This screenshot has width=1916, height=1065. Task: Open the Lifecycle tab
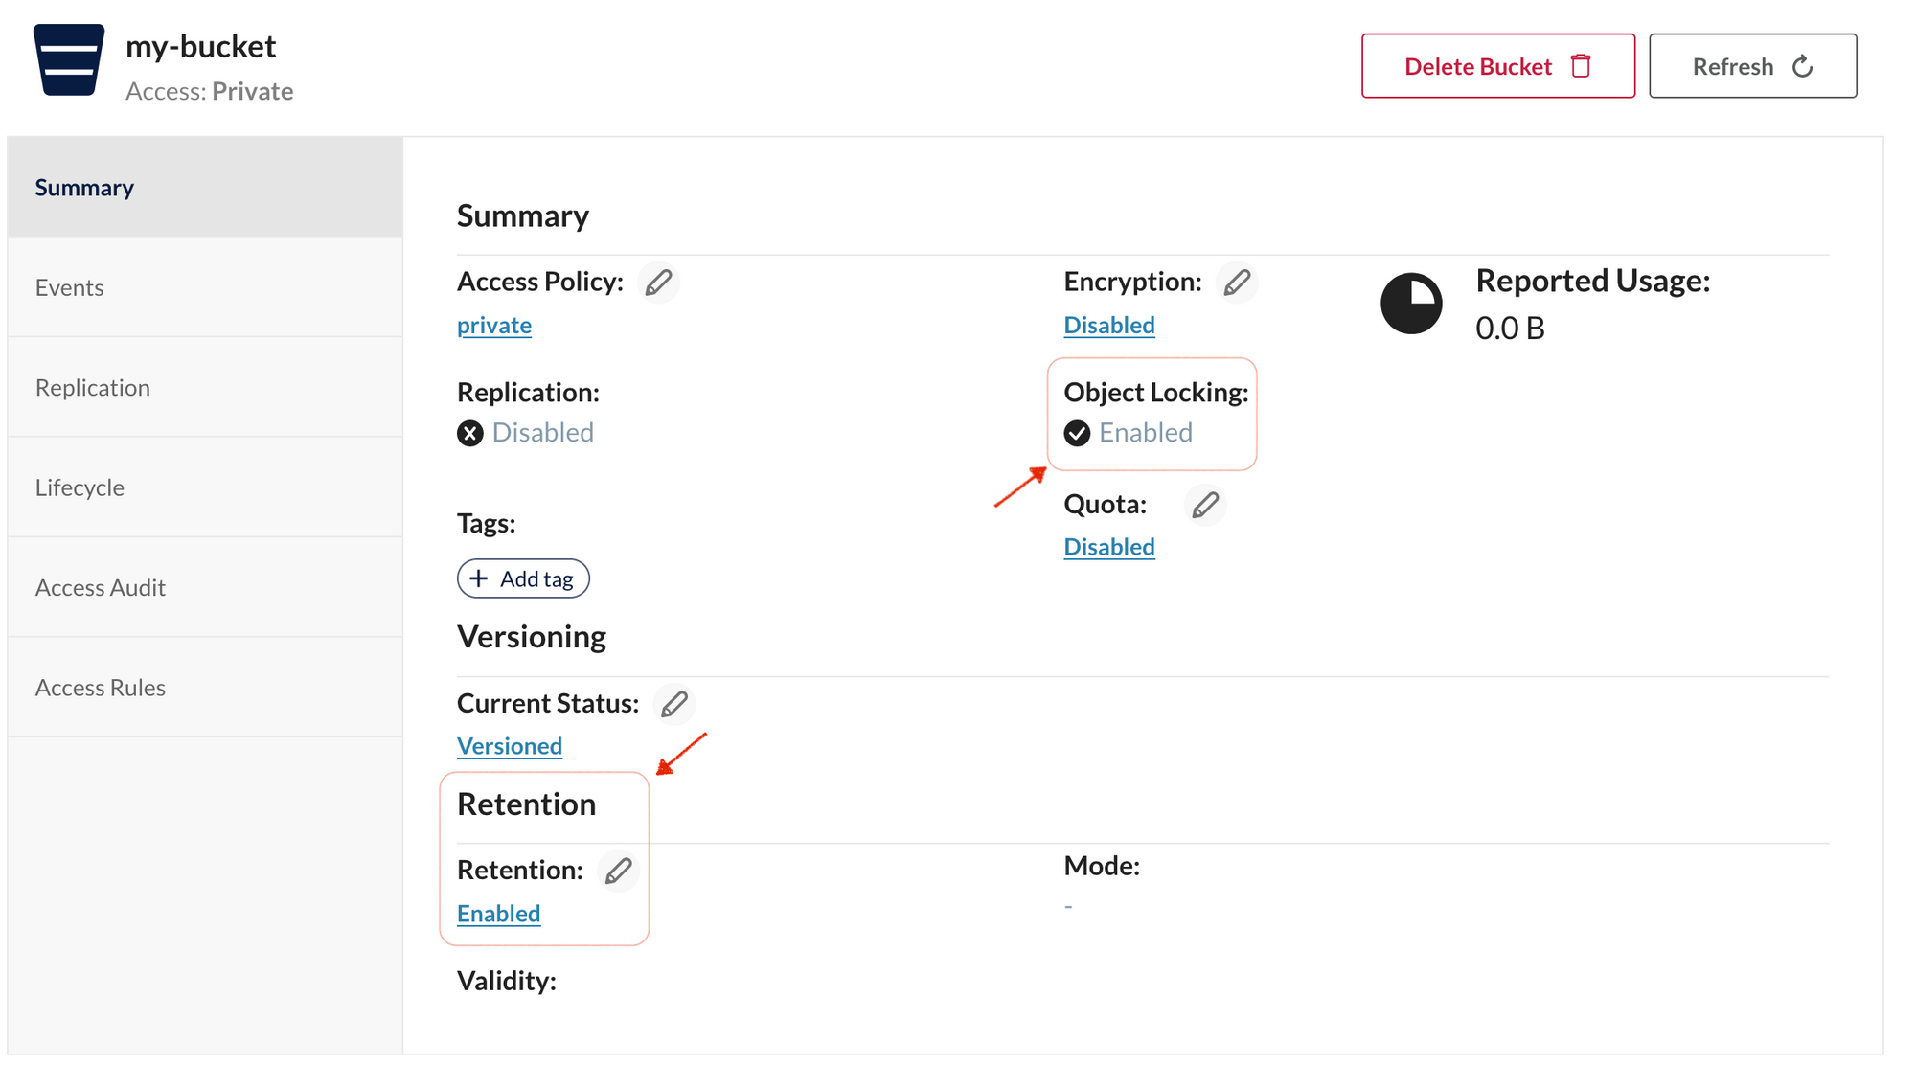(205, 487)
